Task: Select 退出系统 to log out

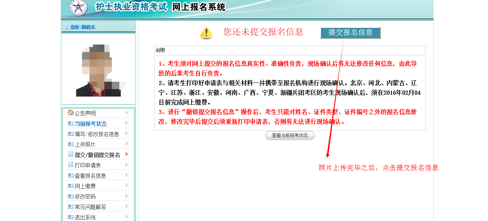Action: coord(85,217)
